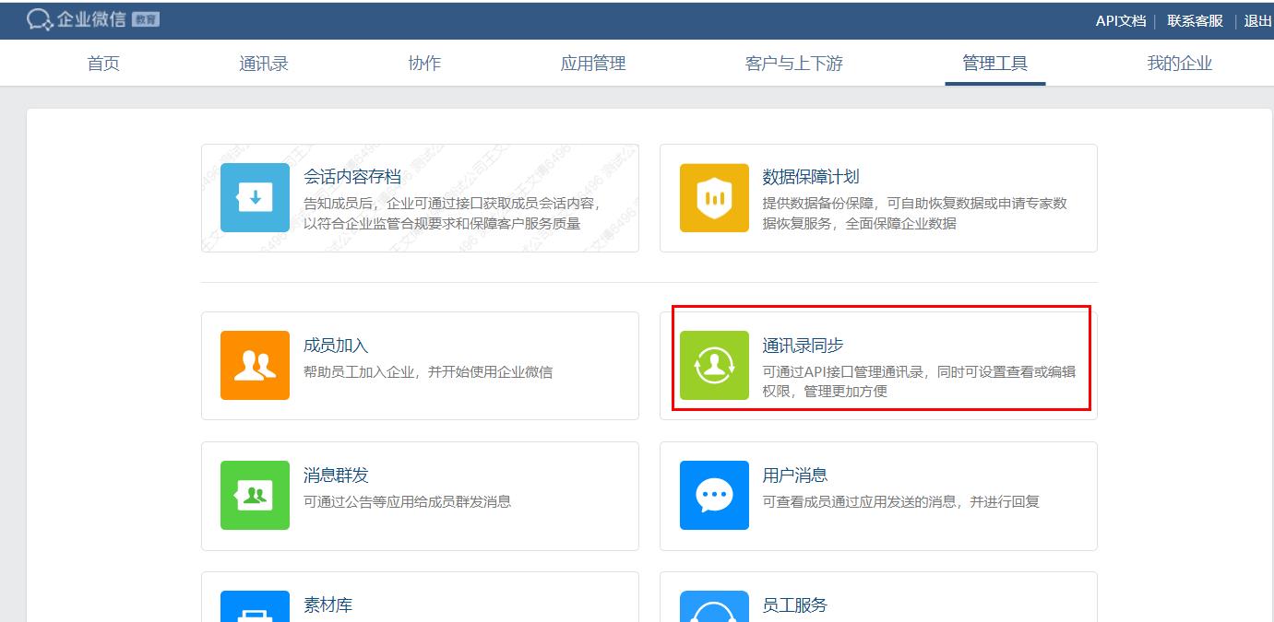Open the 员工服务 title
This screenshot has height=622, width=1274.
794,605
